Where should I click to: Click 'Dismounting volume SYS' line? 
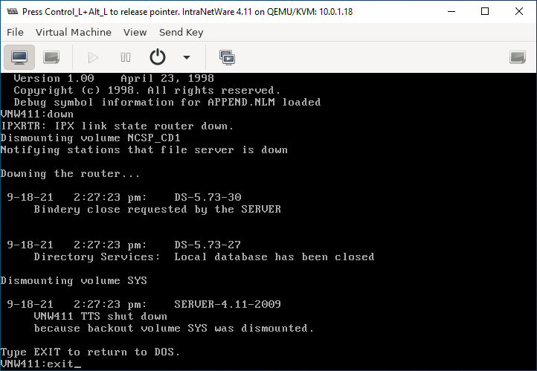(x=74, y=280)
